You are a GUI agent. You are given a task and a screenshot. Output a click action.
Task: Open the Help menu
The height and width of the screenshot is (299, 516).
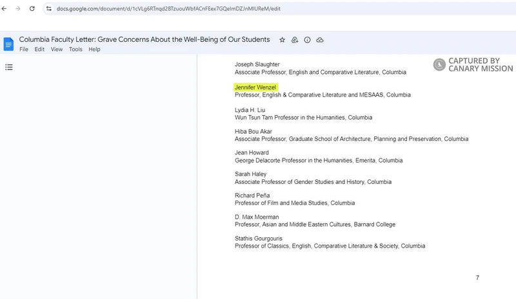coord(94,50)
